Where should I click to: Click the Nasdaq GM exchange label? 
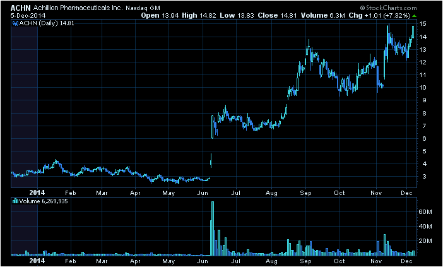(x=143, y=8)
